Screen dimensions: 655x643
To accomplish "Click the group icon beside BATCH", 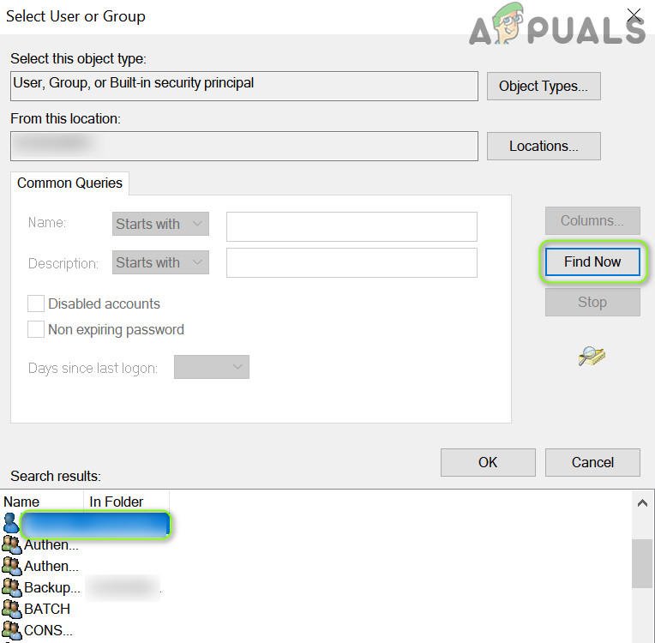I will pos(12,610).
